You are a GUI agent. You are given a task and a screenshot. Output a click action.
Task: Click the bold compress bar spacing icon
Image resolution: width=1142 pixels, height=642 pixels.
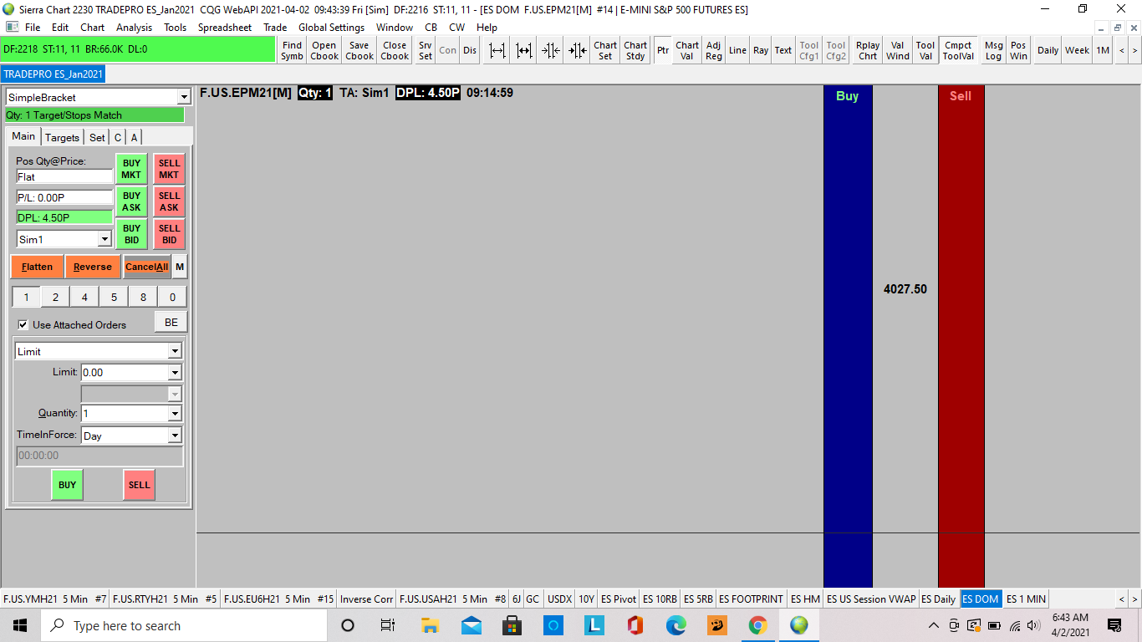pyautogui.click(x=578, y=50)
